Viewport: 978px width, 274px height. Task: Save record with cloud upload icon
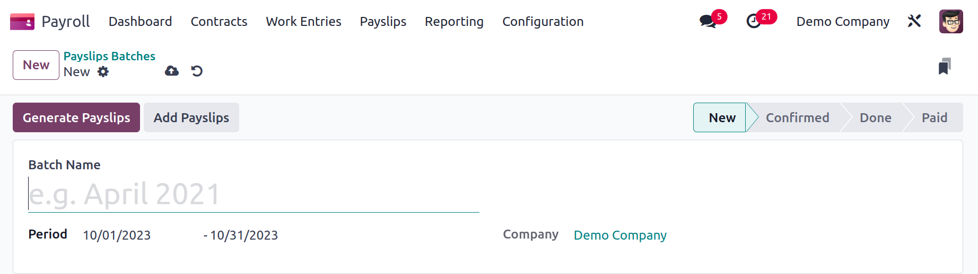(x=172, y=71)
